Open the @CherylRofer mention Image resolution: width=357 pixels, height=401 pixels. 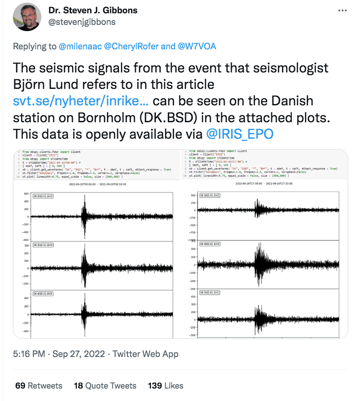(x=131, y=46)
